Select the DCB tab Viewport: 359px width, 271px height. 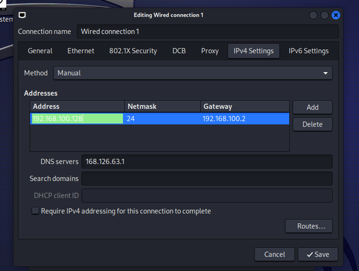point(179,51)
